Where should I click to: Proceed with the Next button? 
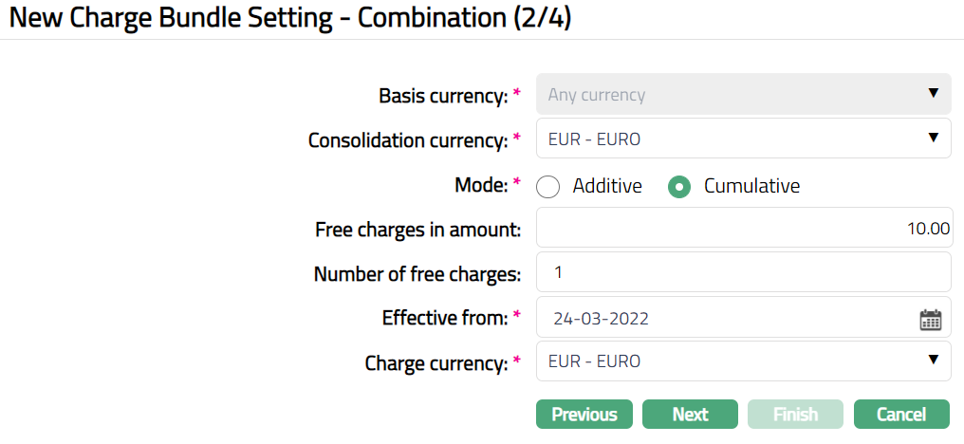690,414
